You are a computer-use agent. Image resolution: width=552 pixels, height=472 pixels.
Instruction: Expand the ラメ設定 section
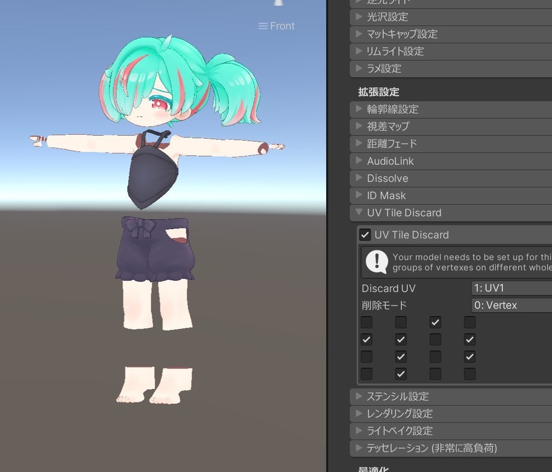[x=359, y=68]
